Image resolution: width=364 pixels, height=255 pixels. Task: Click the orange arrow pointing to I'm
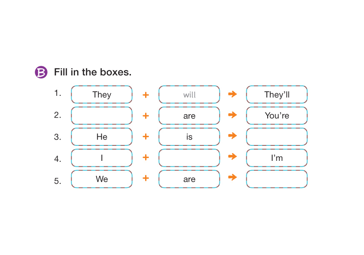pyautogui.click(x=233, y=156)
